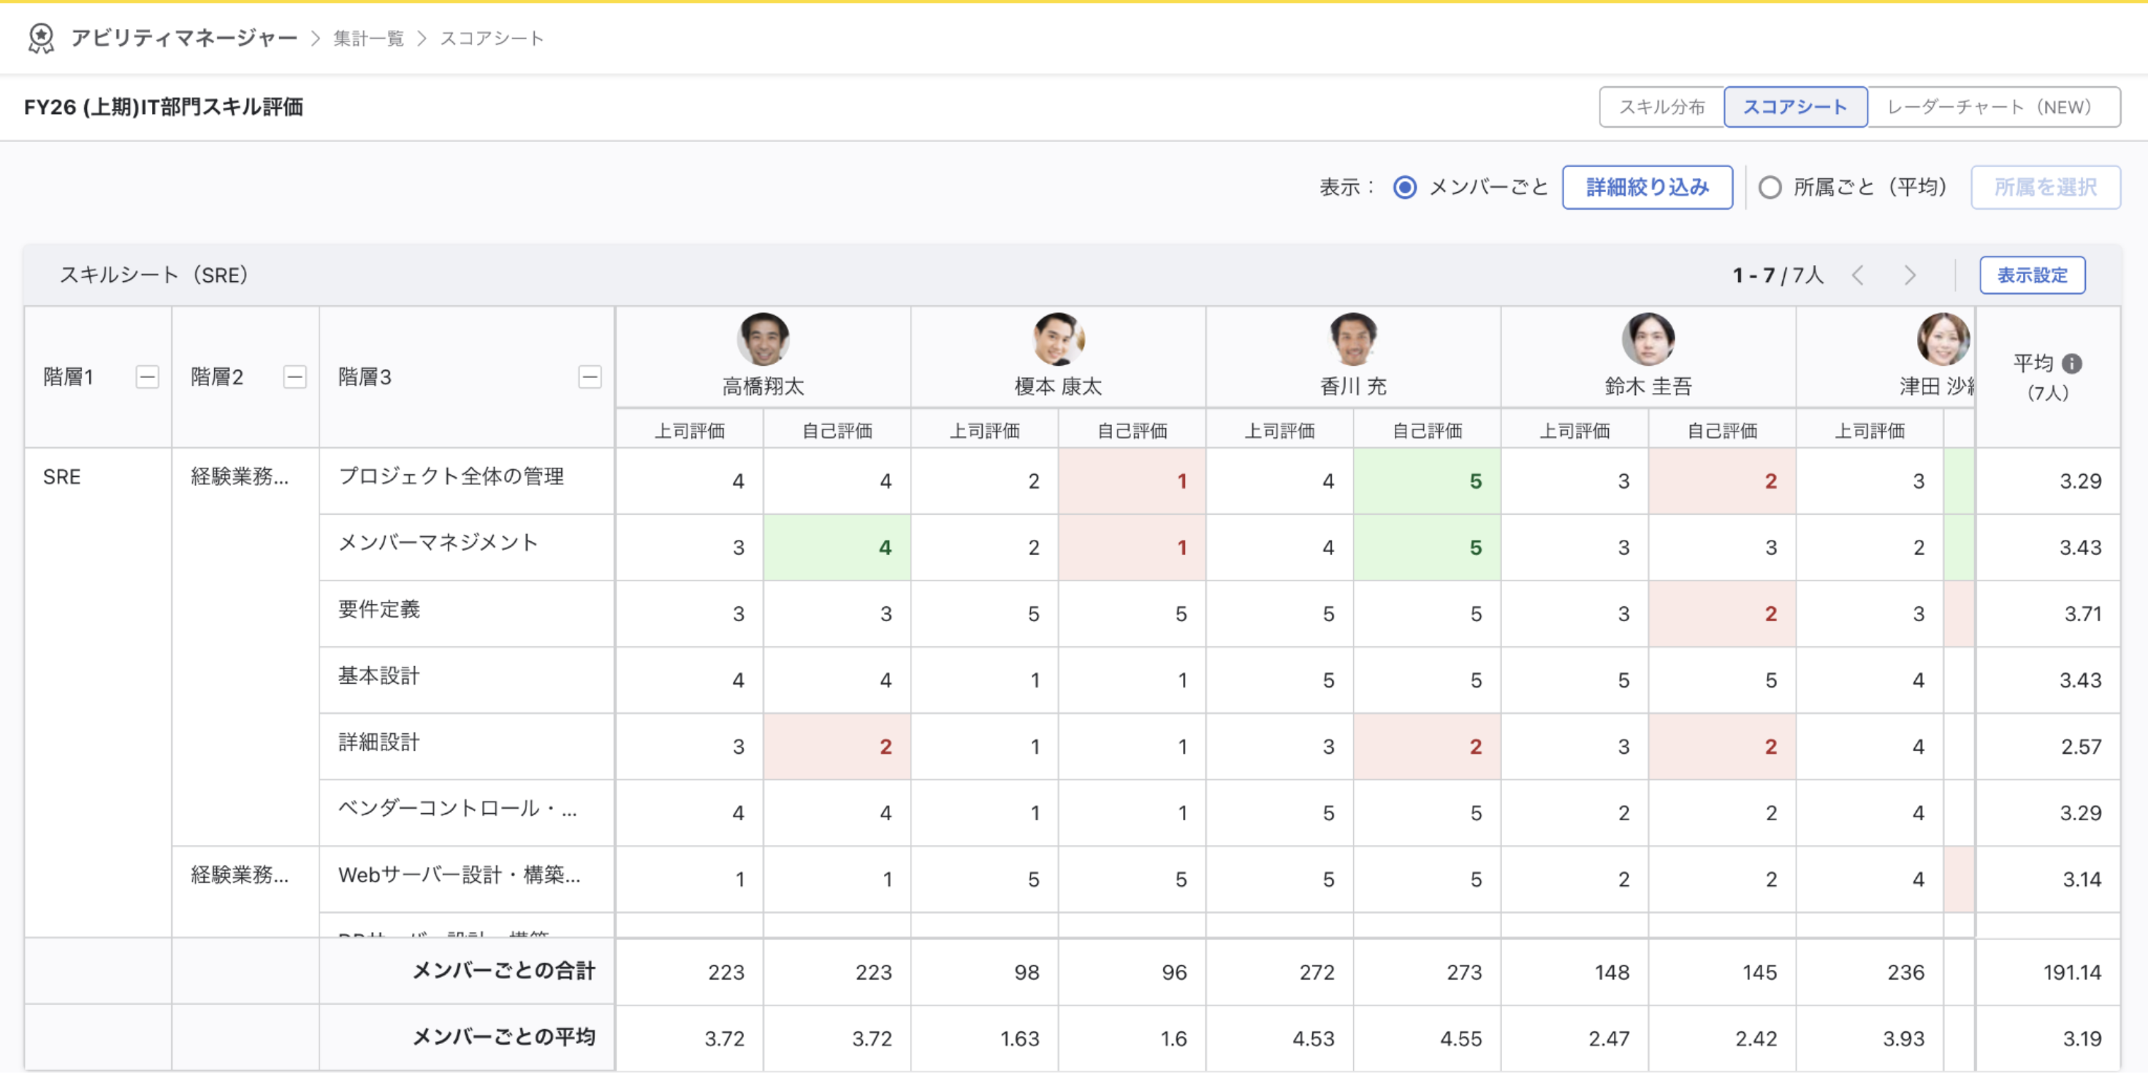Select the メンバーごと radio button
2148x1087 pixels.
[x=1404, y=188]
